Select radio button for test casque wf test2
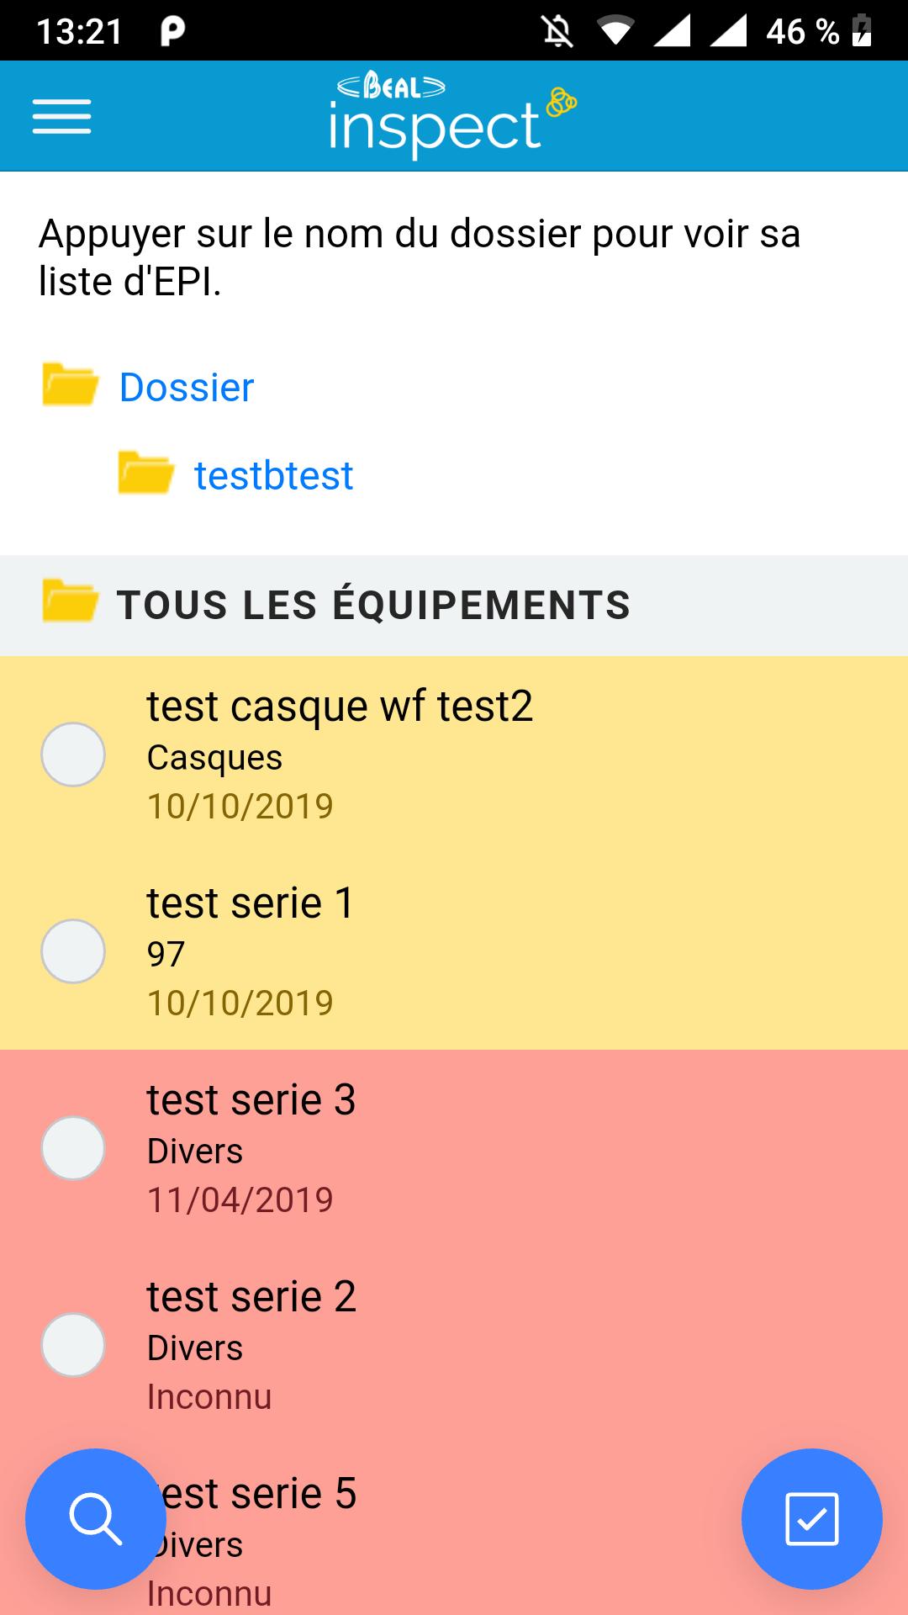The image size is (908, 1615). (73, 755)
